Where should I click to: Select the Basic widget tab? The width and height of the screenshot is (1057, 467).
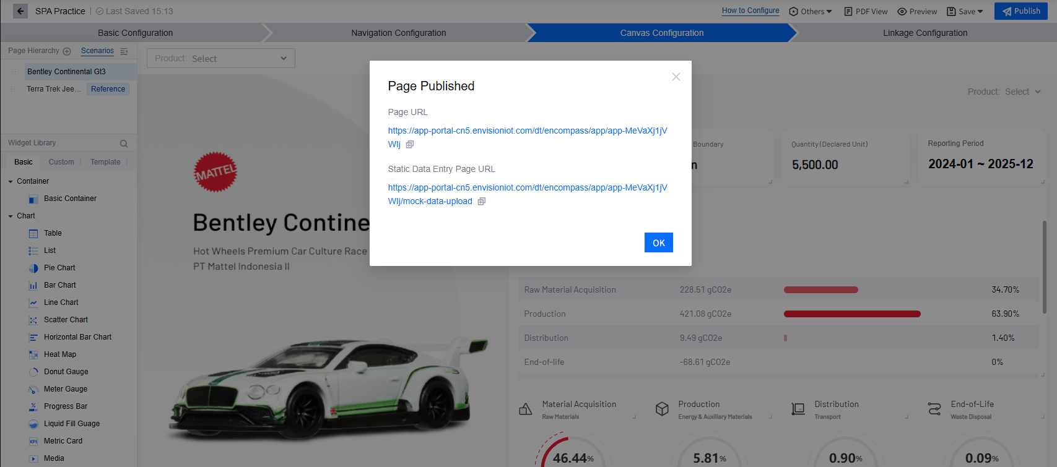coord(24,162)
